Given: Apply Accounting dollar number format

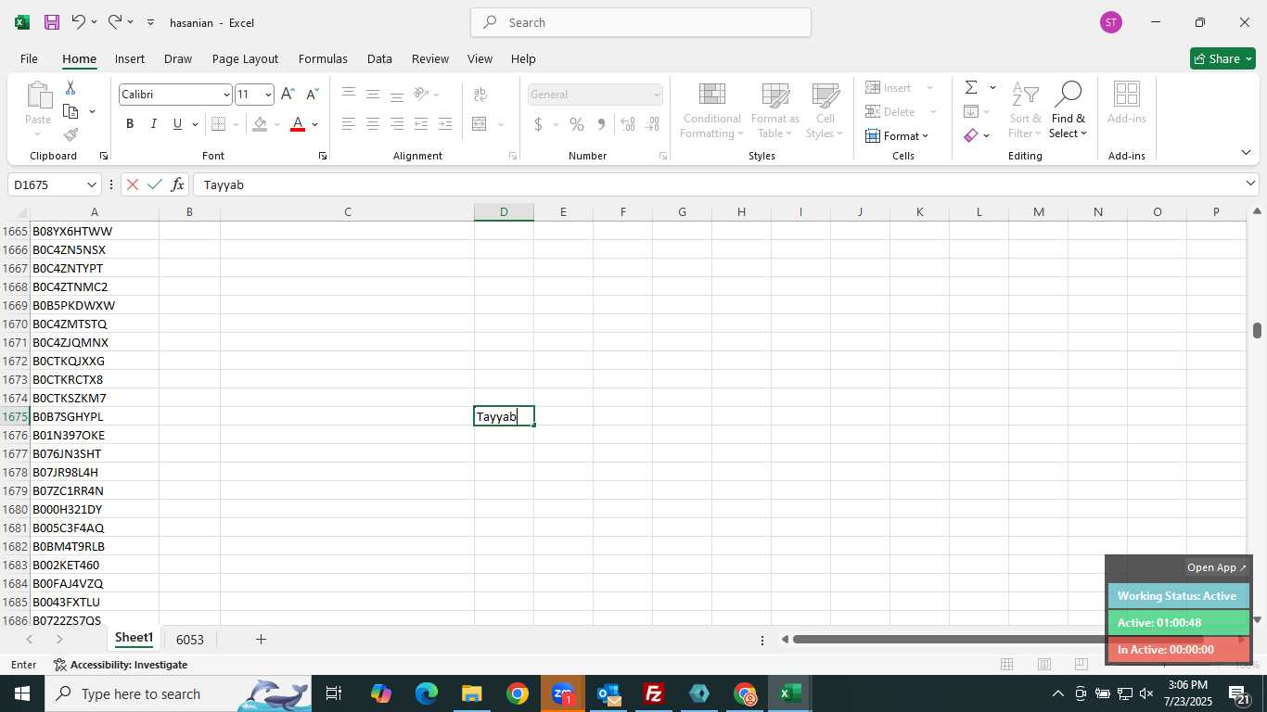Looking at the screenshot, I should [538, 124].
